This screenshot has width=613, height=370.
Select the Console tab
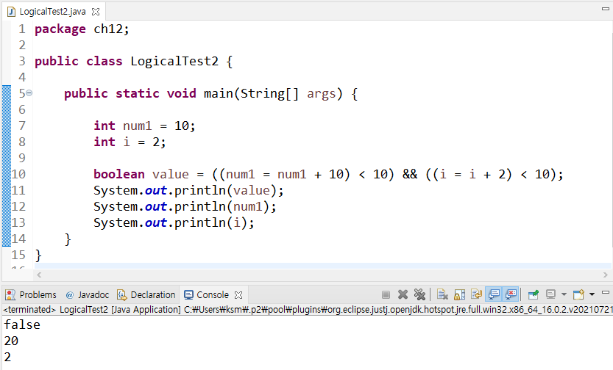pos(213,295)
